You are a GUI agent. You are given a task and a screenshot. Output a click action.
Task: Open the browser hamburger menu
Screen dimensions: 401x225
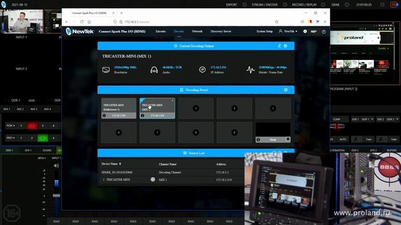(325, 22)
